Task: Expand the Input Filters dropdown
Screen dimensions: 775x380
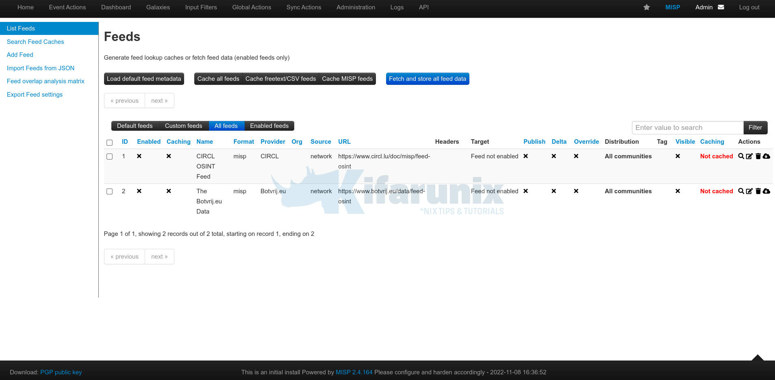Action: [x=201, y=7]
